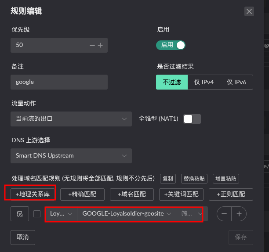Click the 替换粘贴 button
The height and width of the screenshot is (252, 269).
194,179
